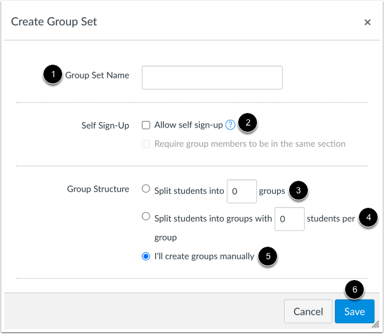Click the number 6 annotation badge
Viewport: 384px width, 334px height.
click(354, 291)
